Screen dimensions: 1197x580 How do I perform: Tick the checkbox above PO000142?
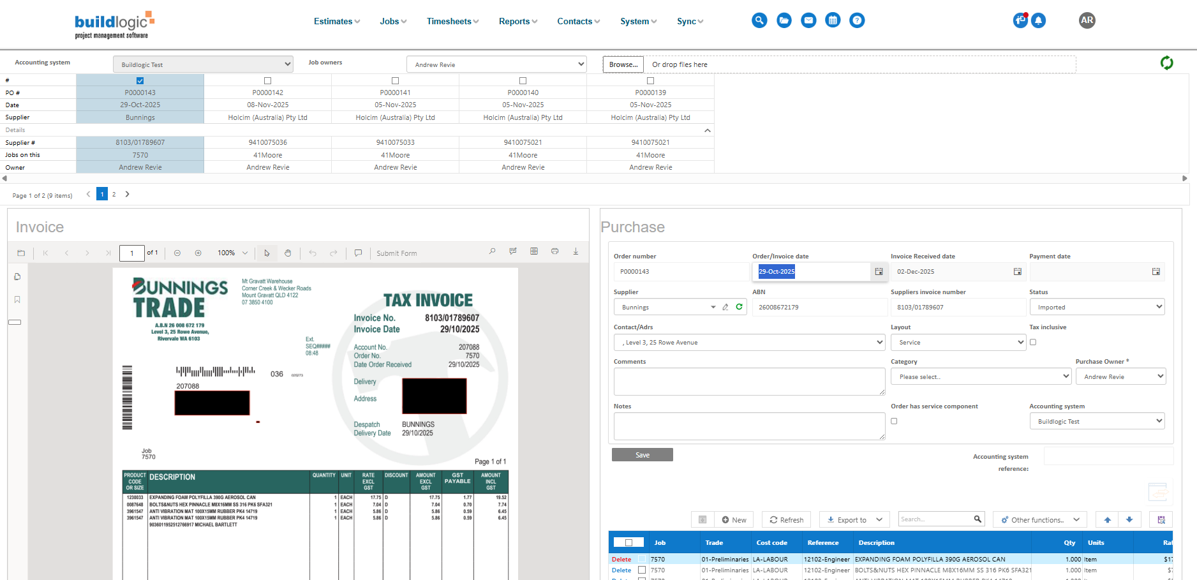(268, 80)
